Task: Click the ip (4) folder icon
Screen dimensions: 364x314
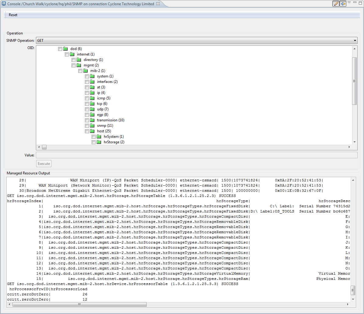Action: coord(92,93)
